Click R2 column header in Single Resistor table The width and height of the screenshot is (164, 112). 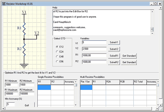[57, 82]
